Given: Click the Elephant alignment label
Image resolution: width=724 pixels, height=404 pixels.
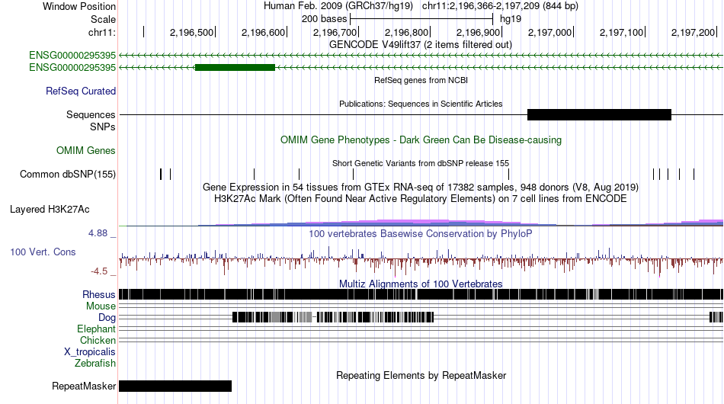Looking at the screenshot, I should 96,329.
